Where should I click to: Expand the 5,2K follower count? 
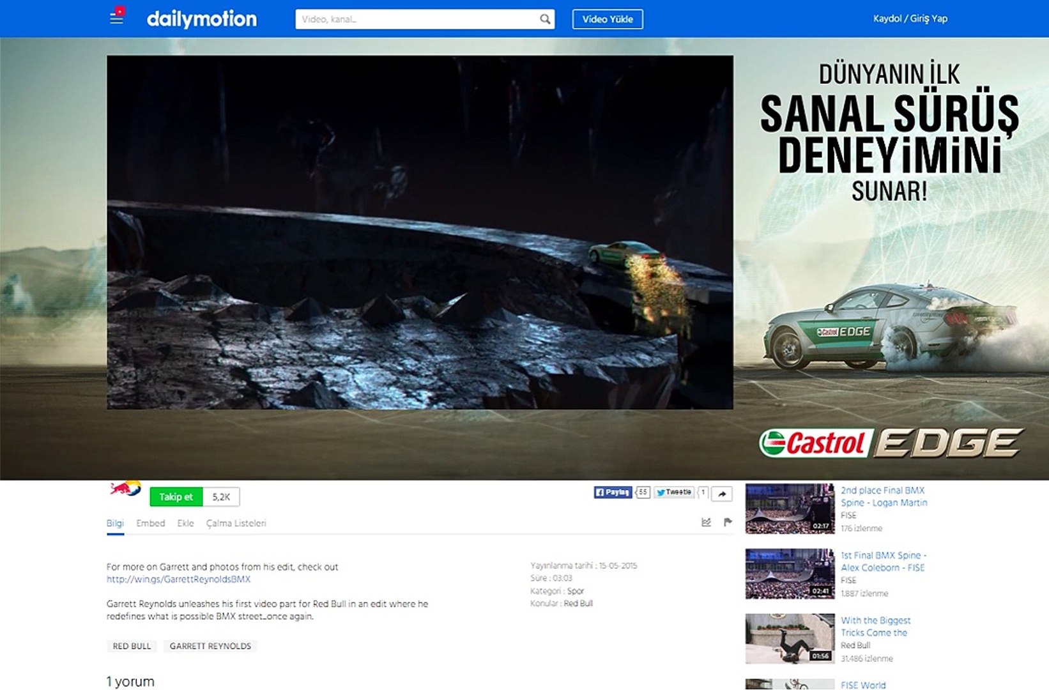coord(220,496)
